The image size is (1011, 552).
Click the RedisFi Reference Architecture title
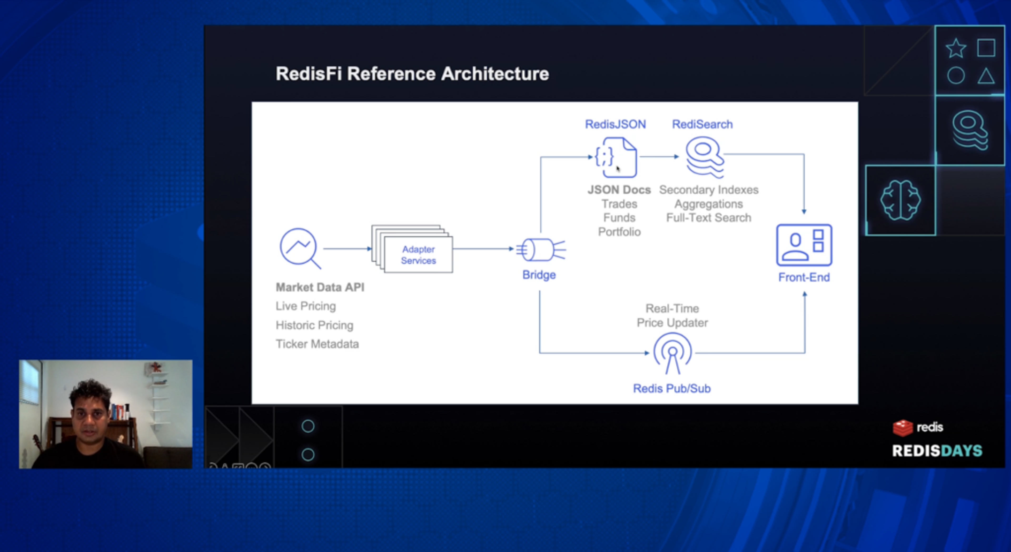pos(412,74)
